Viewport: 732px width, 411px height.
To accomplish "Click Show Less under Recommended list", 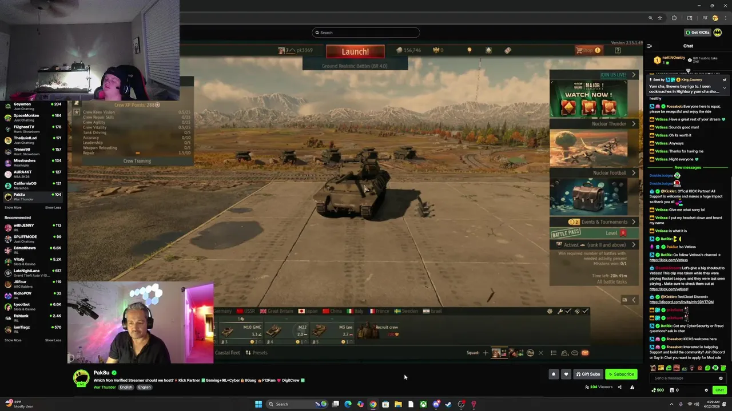I will (x=53, y=340).
